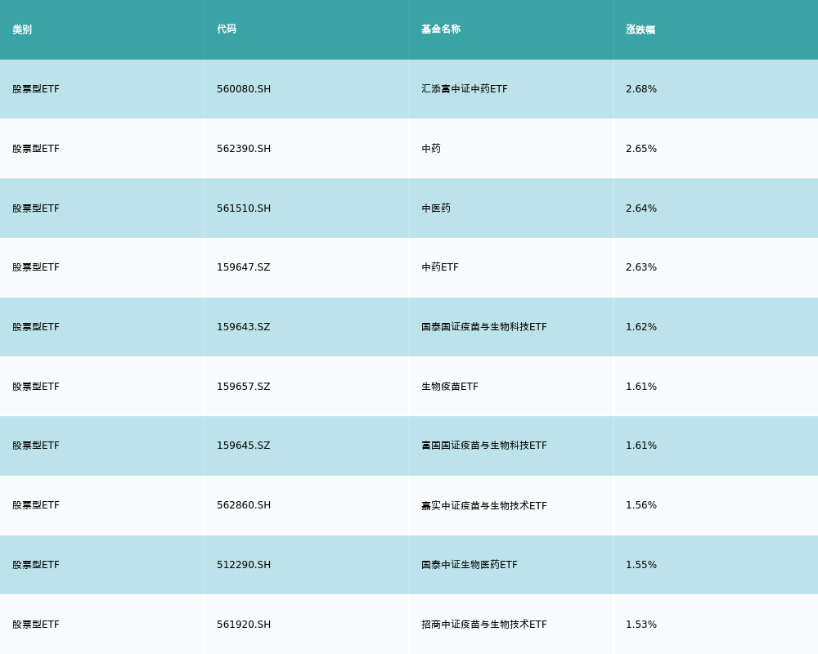Select fund code 159645.SZ
Screen dimensions: 818x654
(x=244, y=446)
